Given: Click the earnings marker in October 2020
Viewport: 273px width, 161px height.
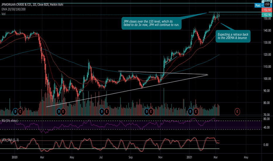Looking at the screenshot, I should click(x=151, y=112).
